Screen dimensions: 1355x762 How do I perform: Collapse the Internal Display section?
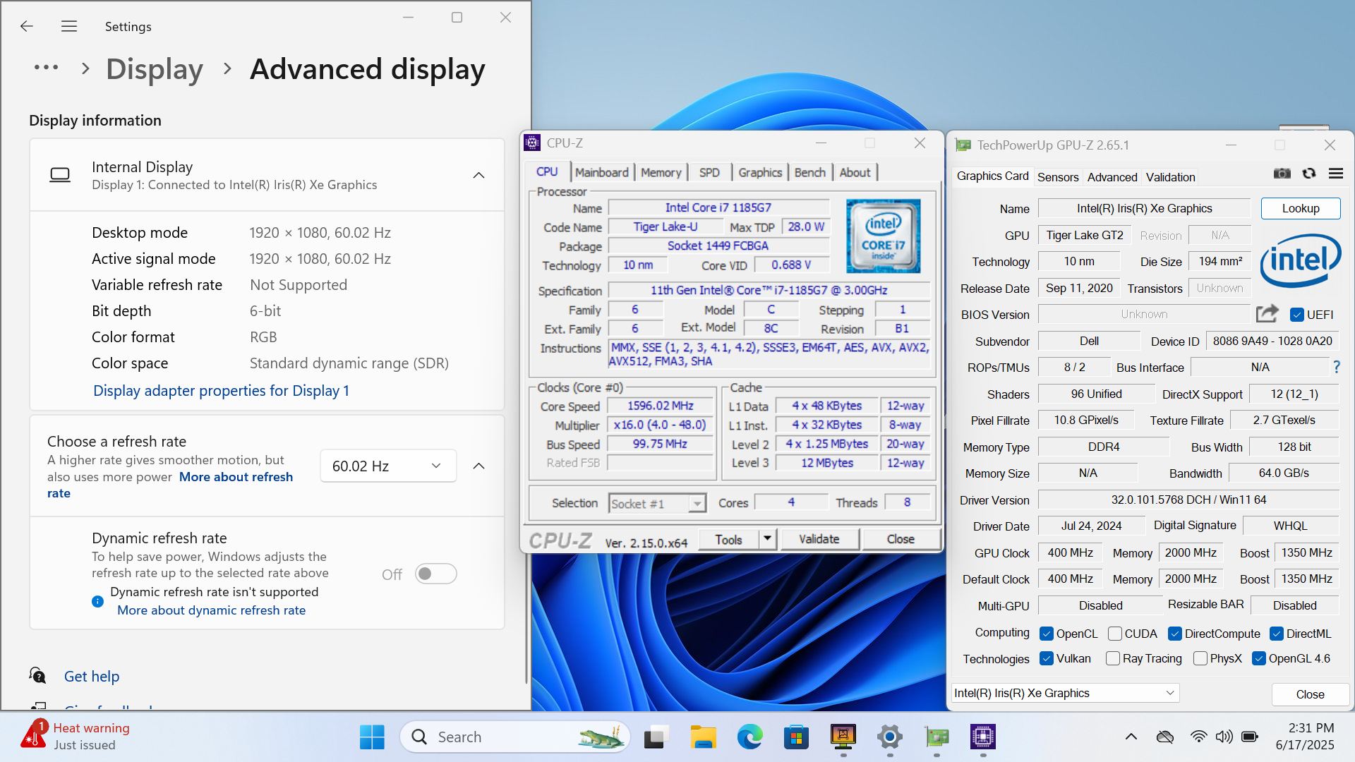[x=478, y=175]
